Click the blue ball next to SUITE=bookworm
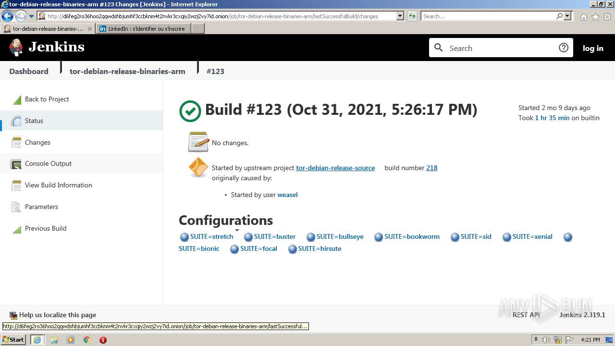 click(378, 237)
